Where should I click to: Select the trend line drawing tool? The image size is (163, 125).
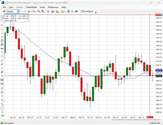click(x=2, y=21)
